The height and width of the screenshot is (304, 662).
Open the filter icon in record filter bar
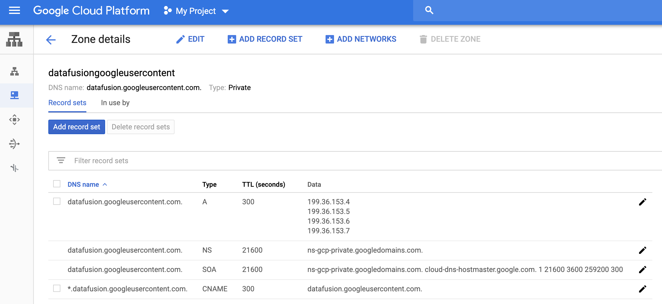click(x=61, y=160)
